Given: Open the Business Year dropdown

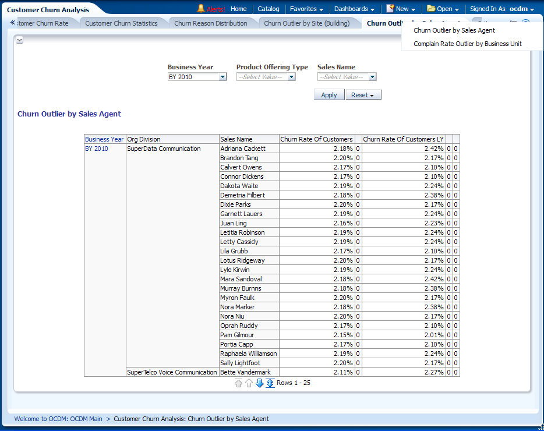Looking at the screenshot, I should tap(222, 77).
